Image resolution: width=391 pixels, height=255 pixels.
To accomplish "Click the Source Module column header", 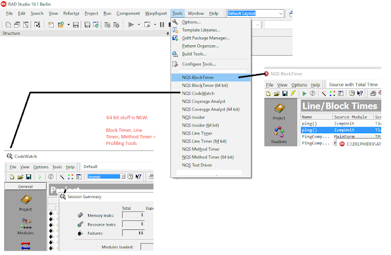I will point(353,117).
